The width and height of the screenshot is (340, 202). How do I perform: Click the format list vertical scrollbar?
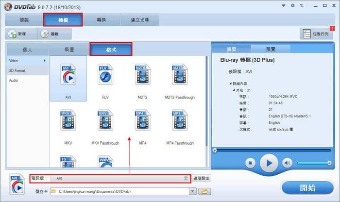click(x=206, y=101)
